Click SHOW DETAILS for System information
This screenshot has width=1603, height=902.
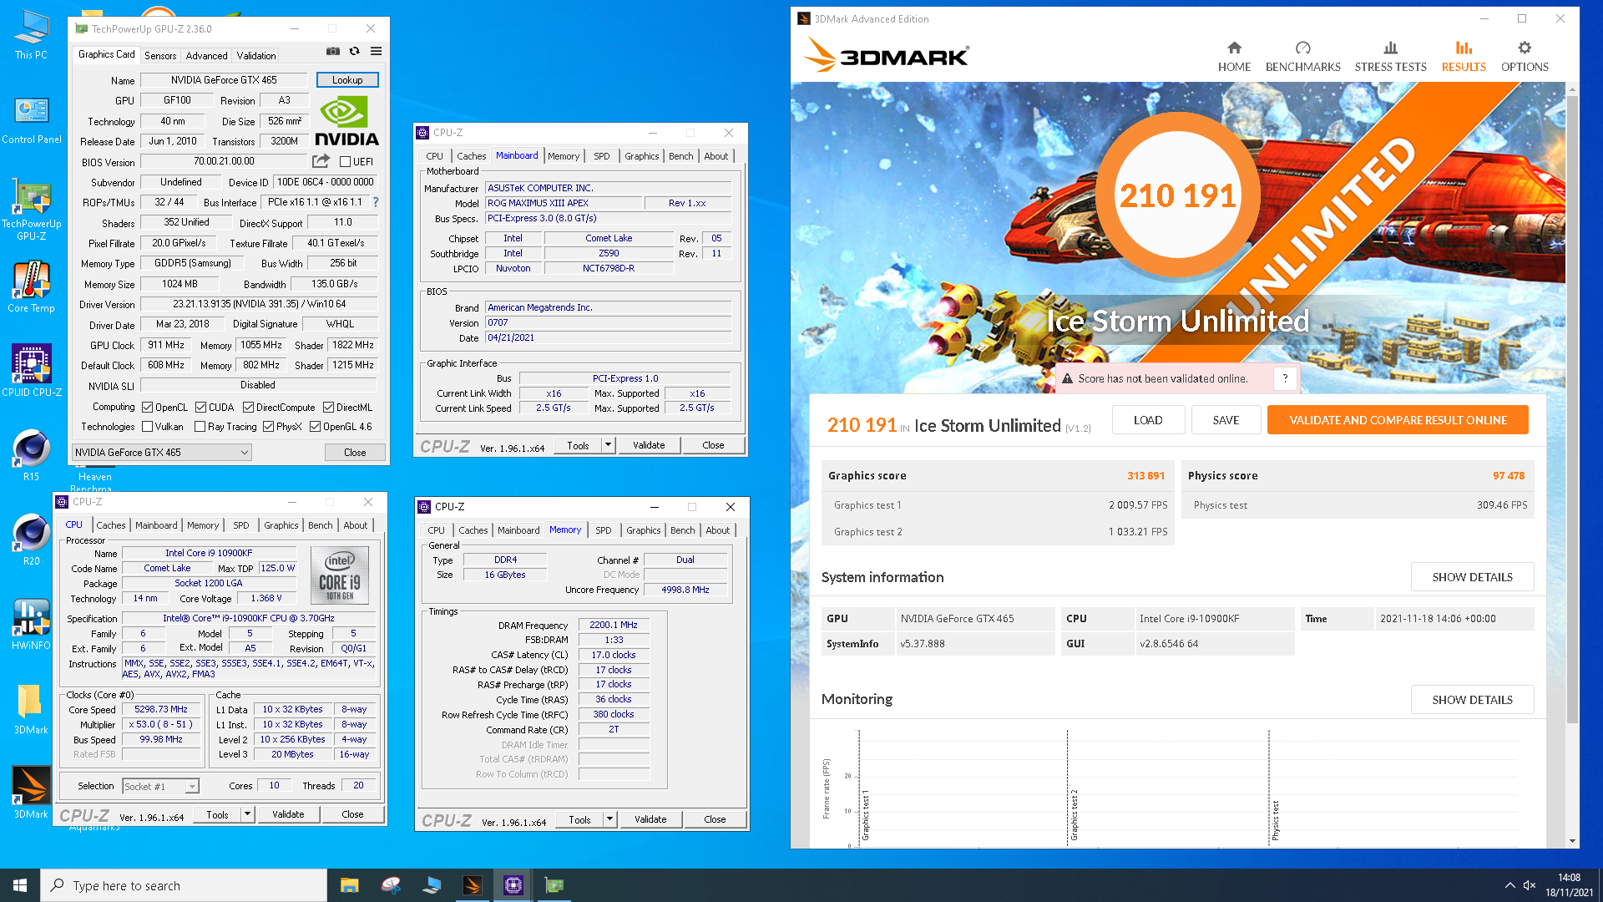click(1472, 577)
